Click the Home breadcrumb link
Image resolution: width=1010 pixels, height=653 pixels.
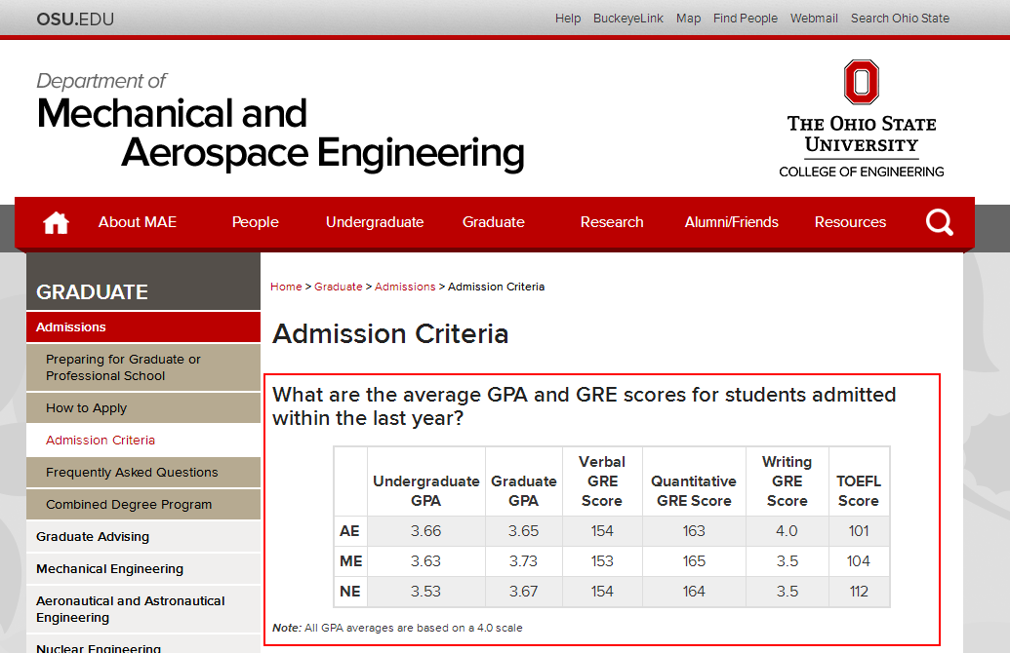click(x=286, y=287)
